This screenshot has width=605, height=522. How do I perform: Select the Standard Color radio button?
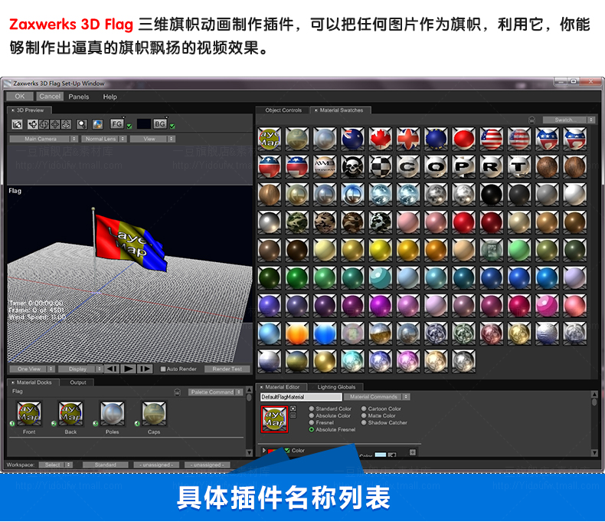pyautogui.click(x=312, y=409)
